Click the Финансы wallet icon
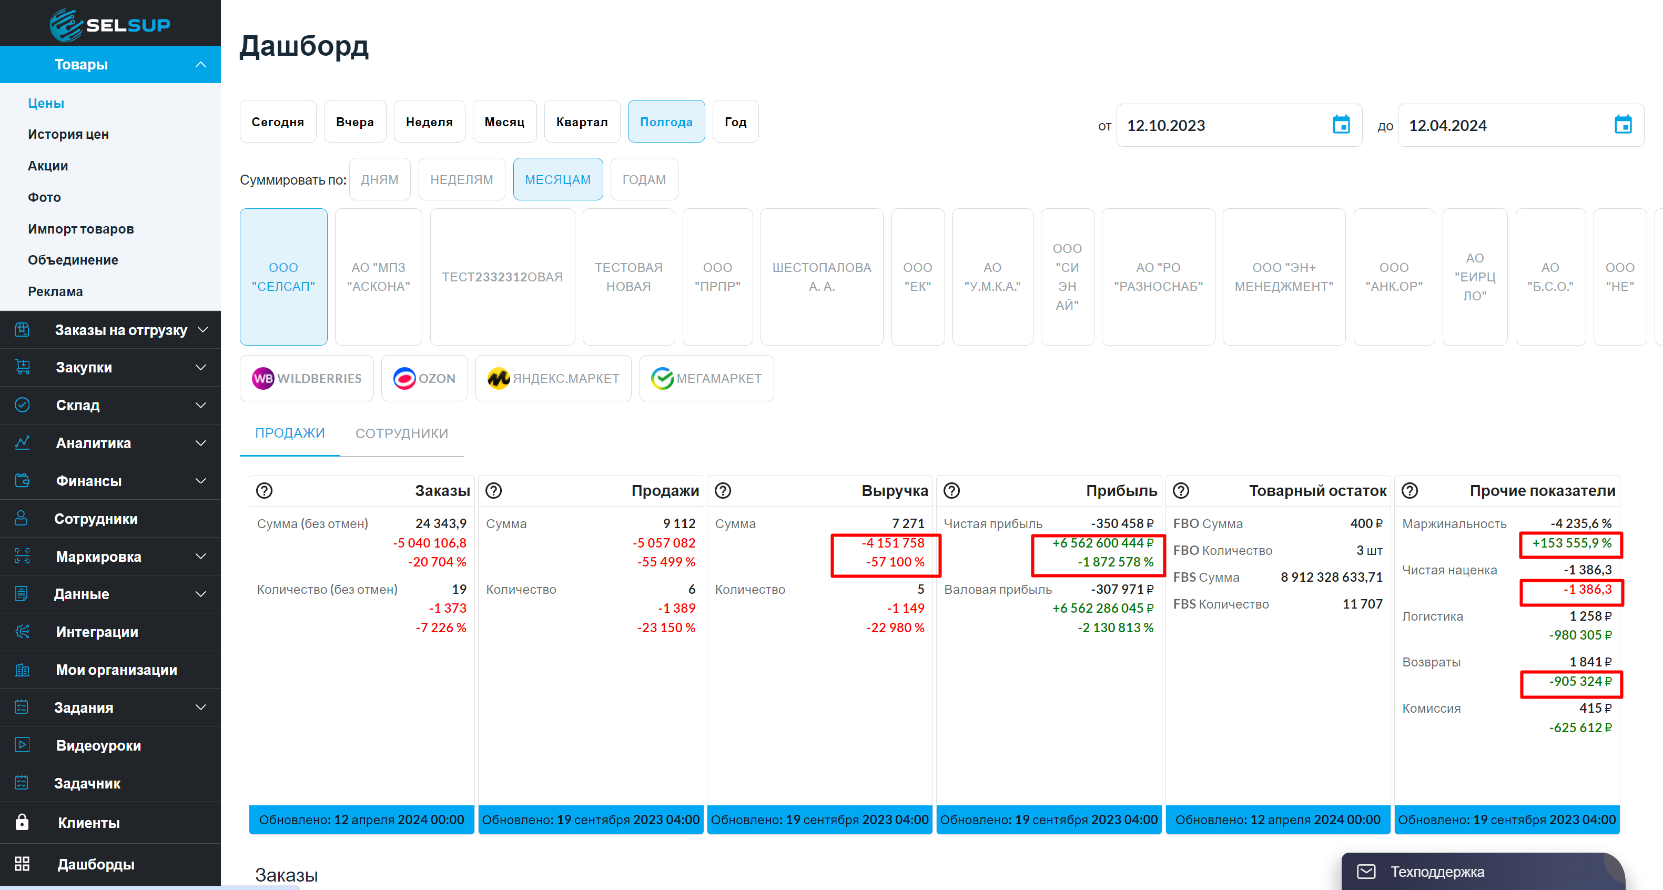 [x=22, y=481]
